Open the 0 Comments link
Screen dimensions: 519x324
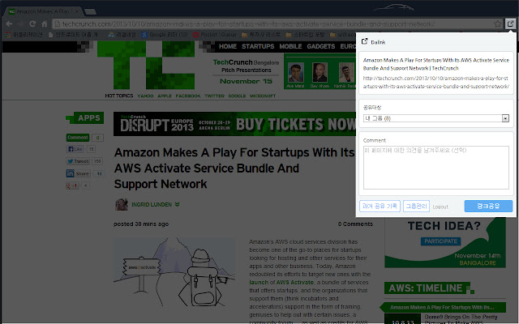pyautogui.click(x=355, y=224)
